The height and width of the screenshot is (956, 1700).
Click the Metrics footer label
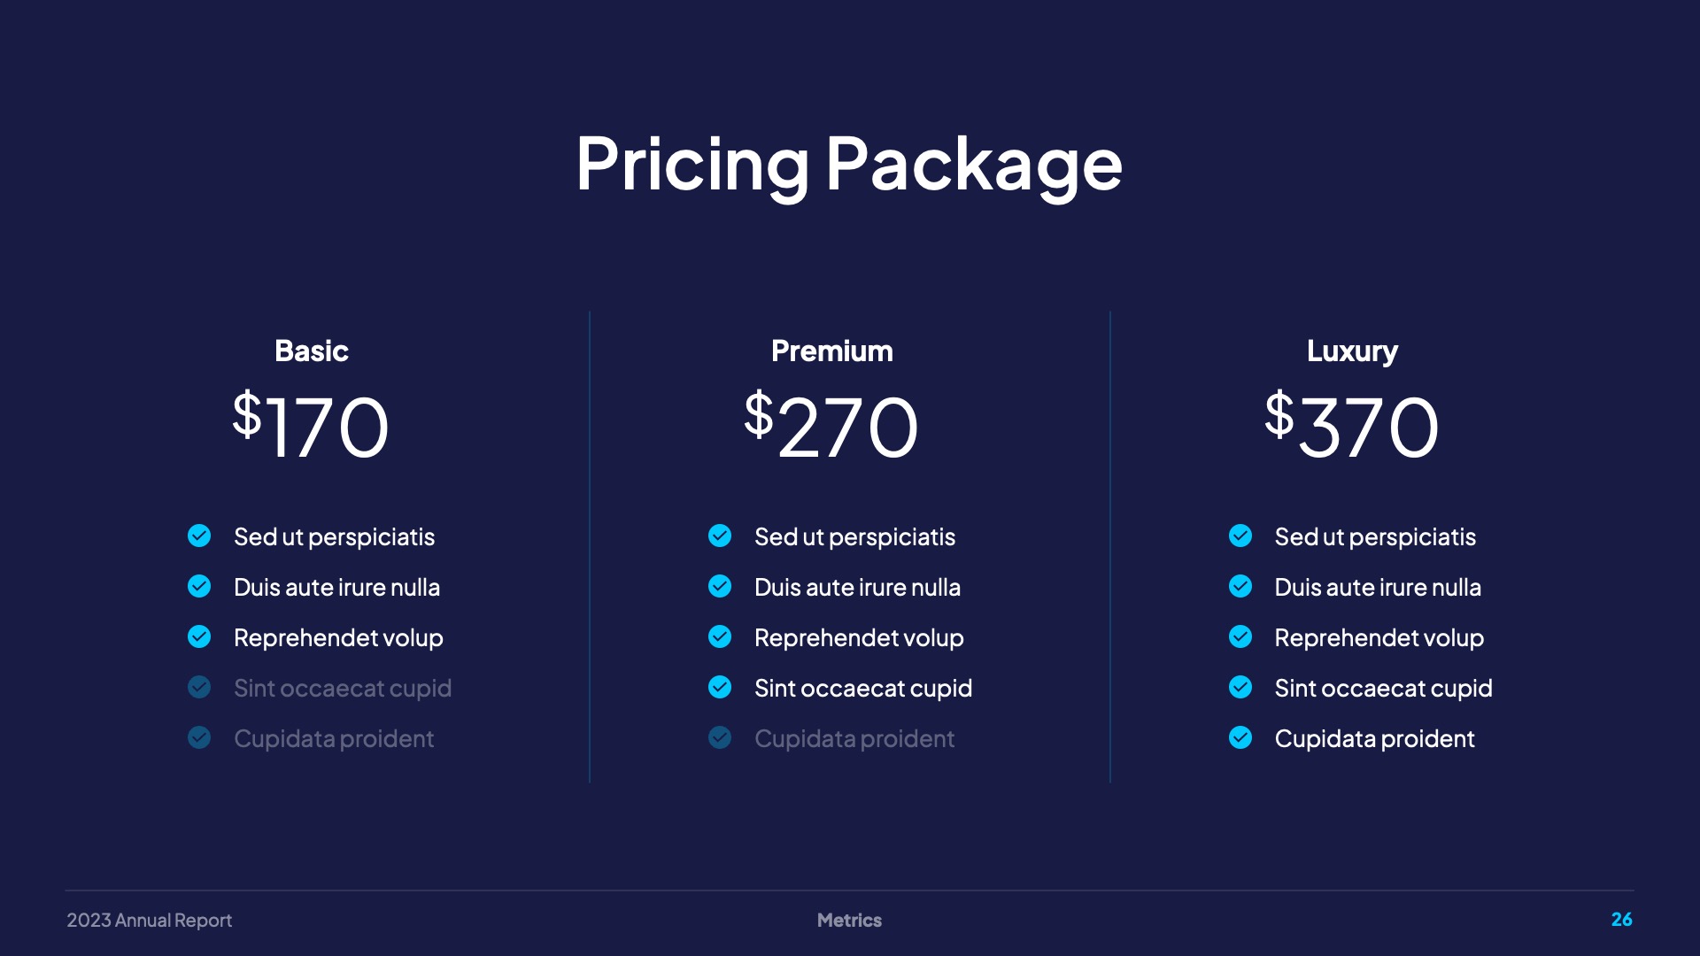849,921
